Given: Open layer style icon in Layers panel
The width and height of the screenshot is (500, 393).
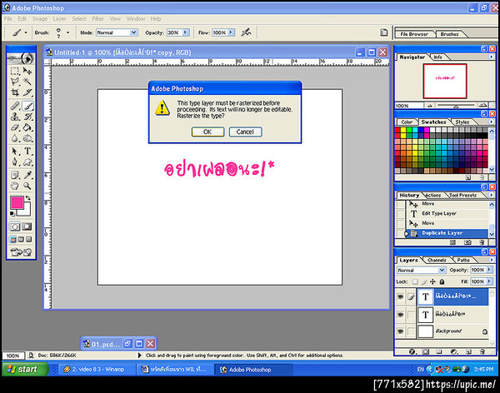Looking at the screenshot, I should pyautogui.click(x=412, y=351).
